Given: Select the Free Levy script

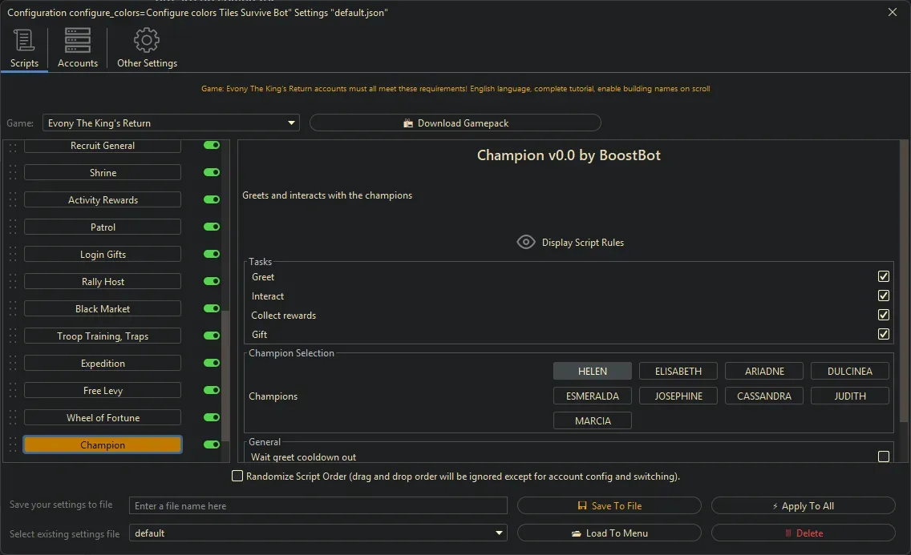Looking at the screenshot, I should coord(103,391).
